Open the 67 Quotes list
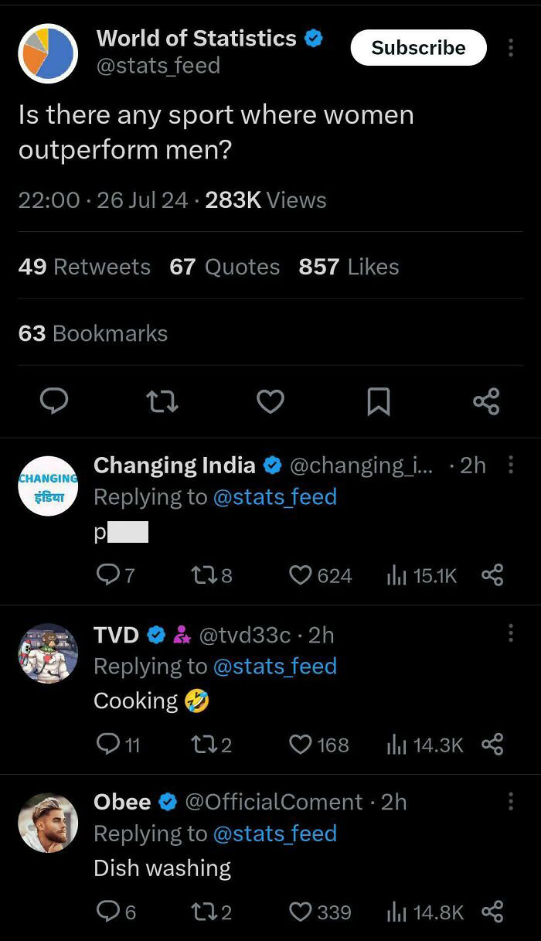Screen dimensions: 541x941 pos(224,267)
